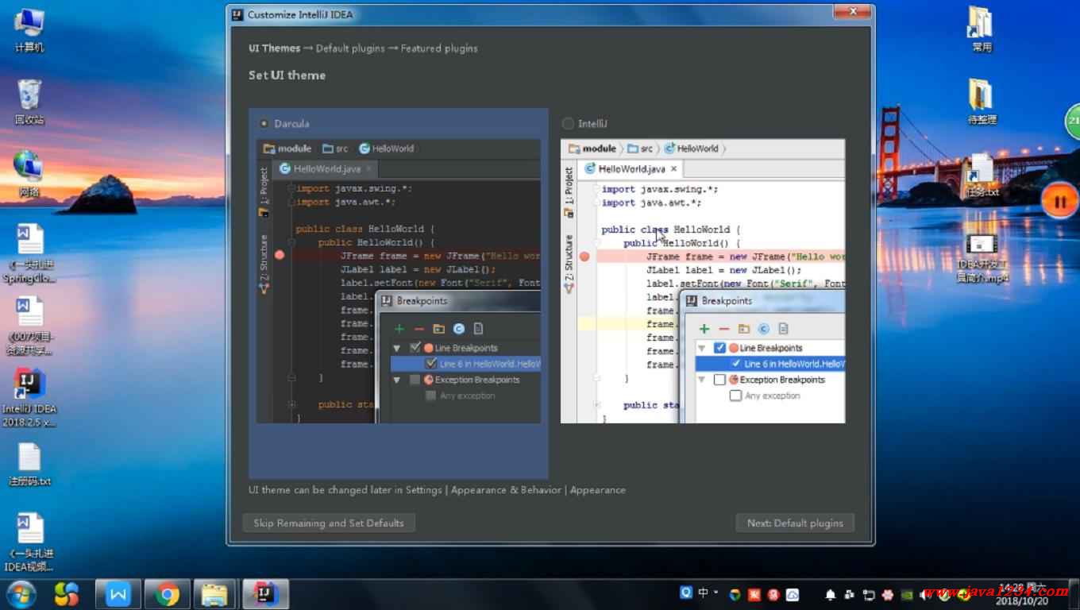Click the UI Themes breadcrumb step

(275, 48)
